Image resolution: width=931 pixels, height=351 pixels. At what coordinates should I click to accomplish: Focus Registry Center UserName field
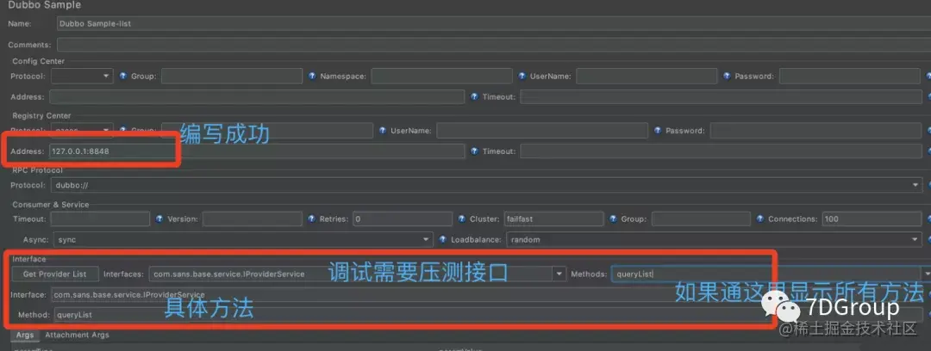point(542,131)
